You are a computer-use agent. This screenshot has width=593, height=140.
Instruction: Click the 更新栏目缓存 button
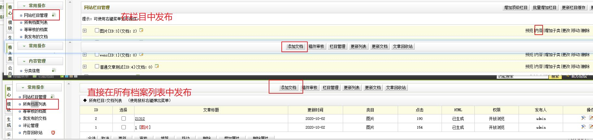coord(574,7)
